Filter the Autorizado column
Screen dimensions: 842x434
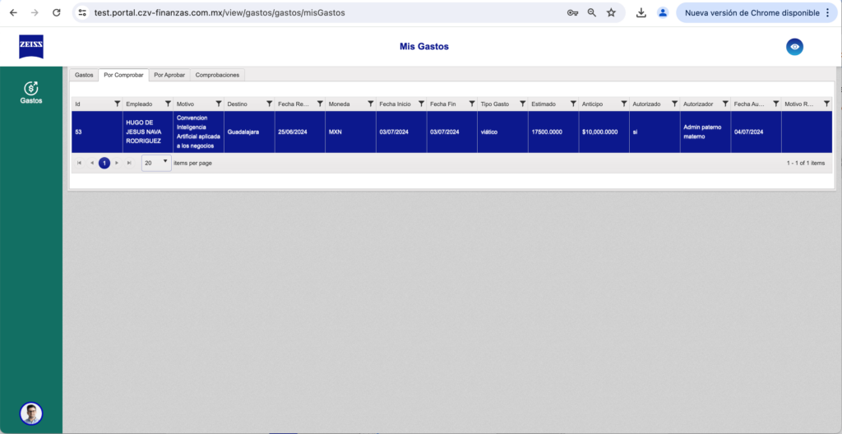(674, 104)
